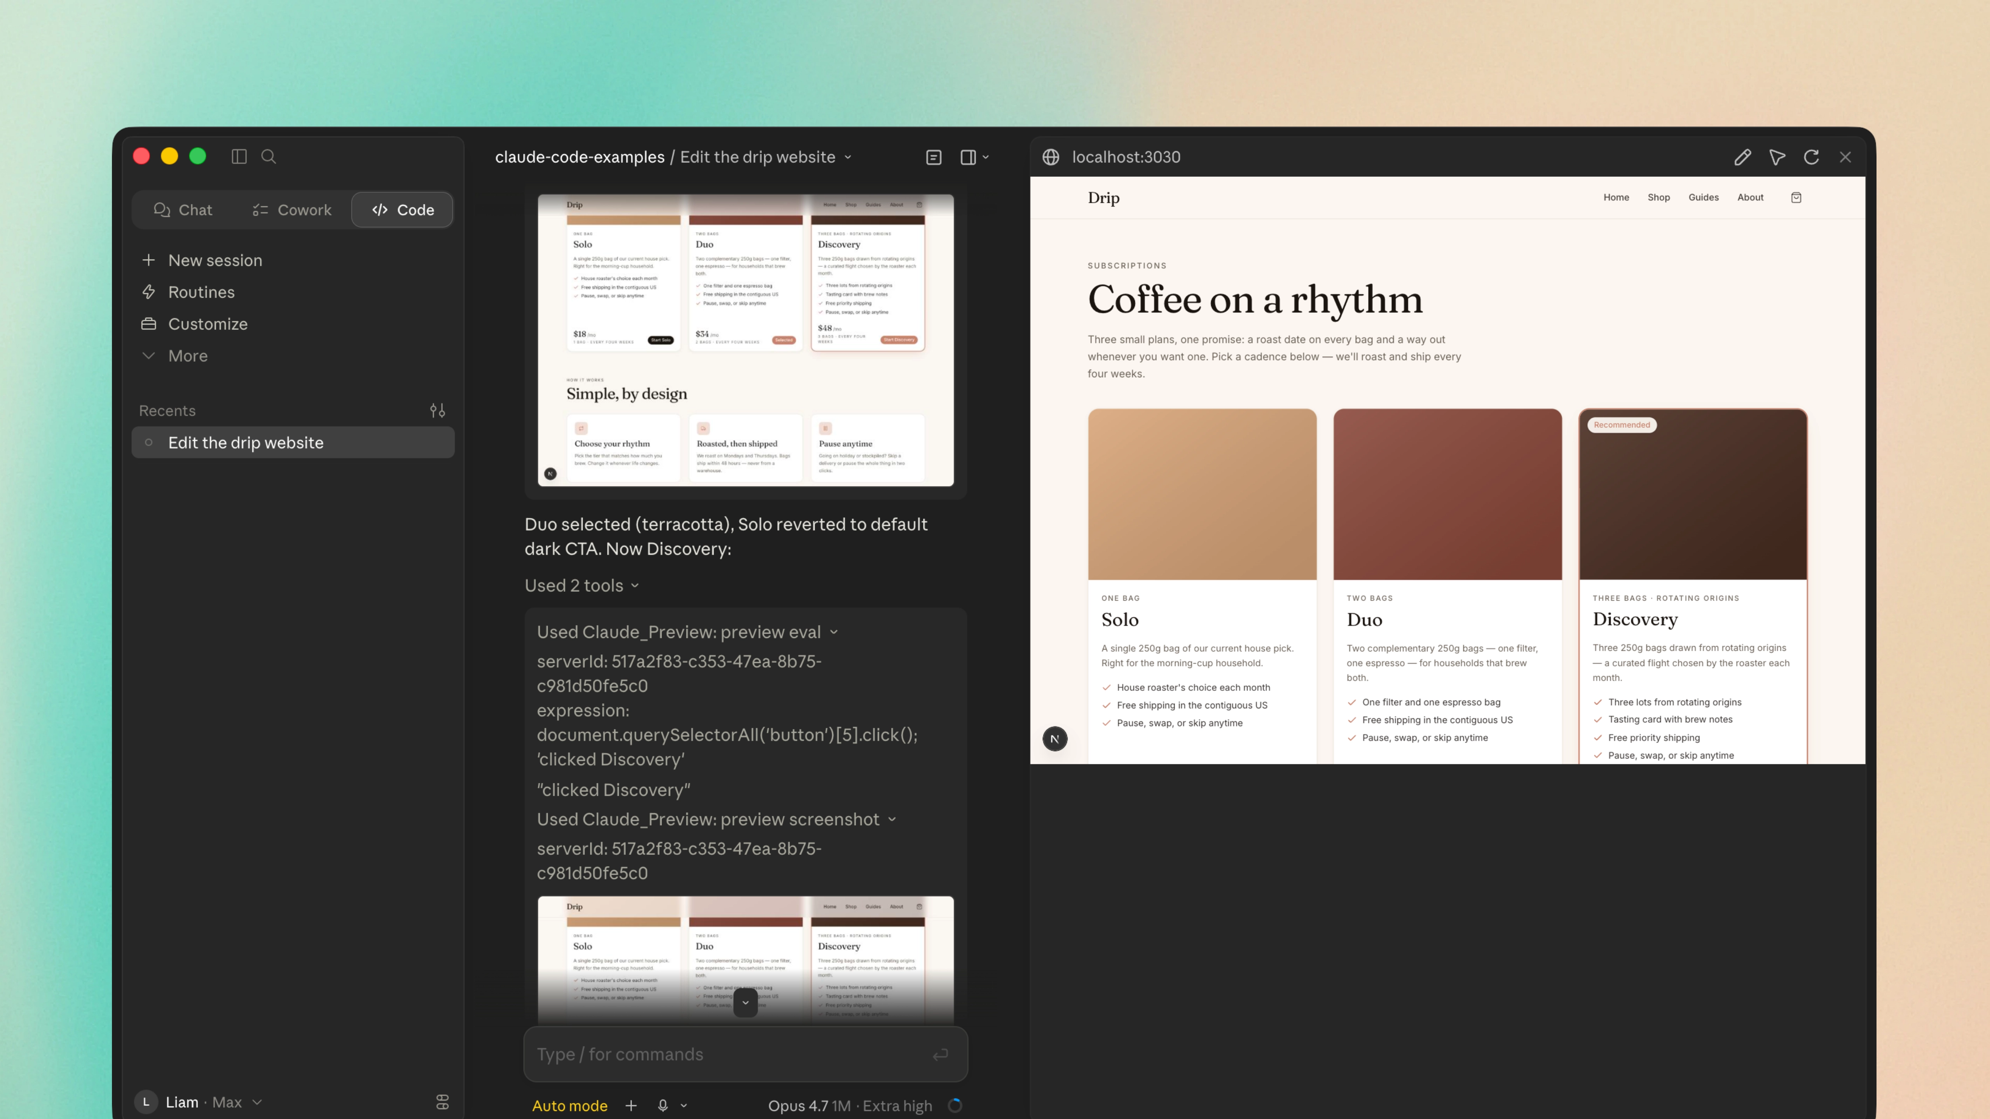1990x1119 pixels.
Task: Collapse the preview eval tool call
Action: click(x=688, y=632)
